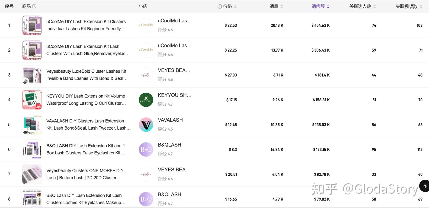
Task: Open B&Q Lash row 8 product thumbnail
Action: [32, 198]
